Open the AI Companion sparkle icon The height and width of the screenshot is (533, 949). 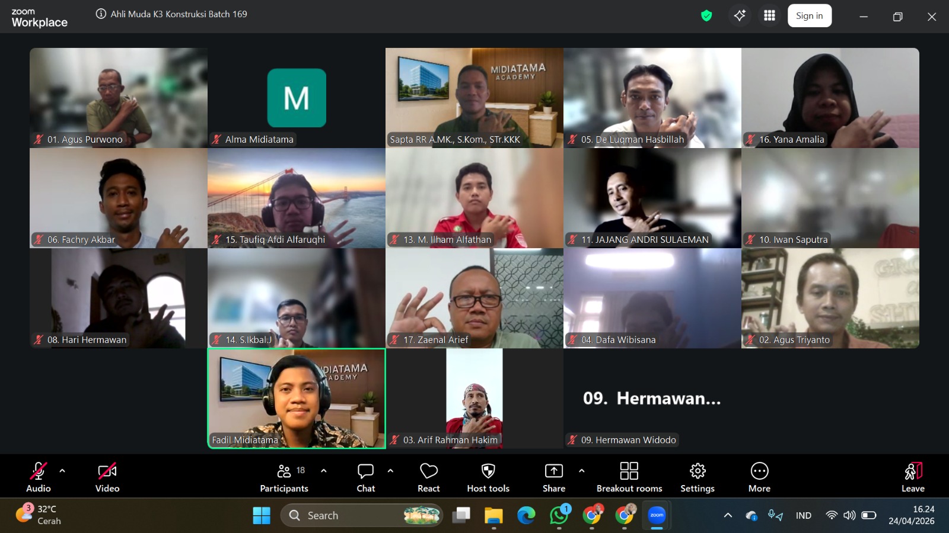click(740, 16)
